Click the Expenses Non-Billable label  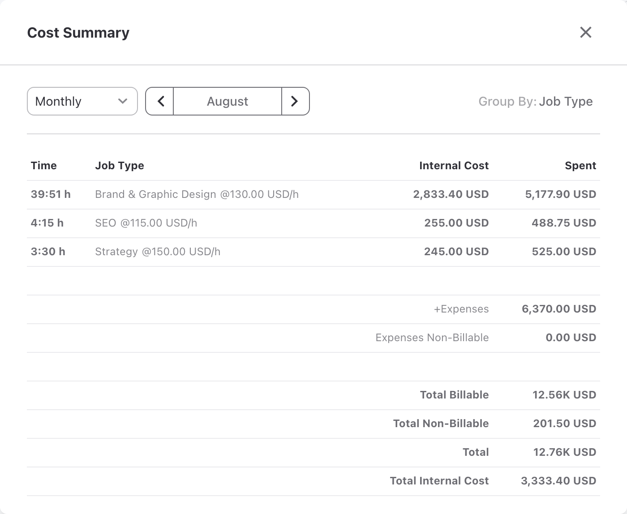click(x=432, y=338)
